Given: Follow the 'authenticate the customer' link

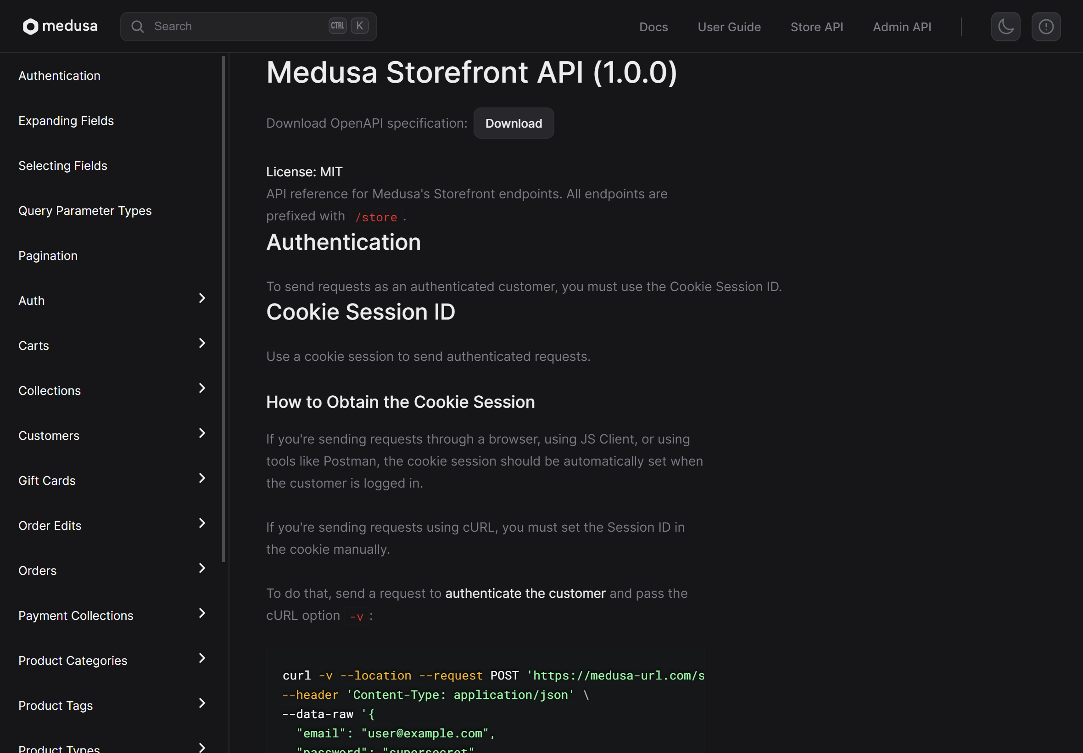Looking at the screenshot, I should (525, 594).
